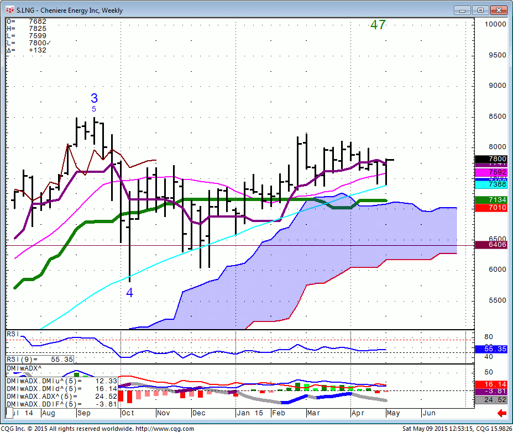
Task: Select the green 47 count label
Action: (378, 25)
